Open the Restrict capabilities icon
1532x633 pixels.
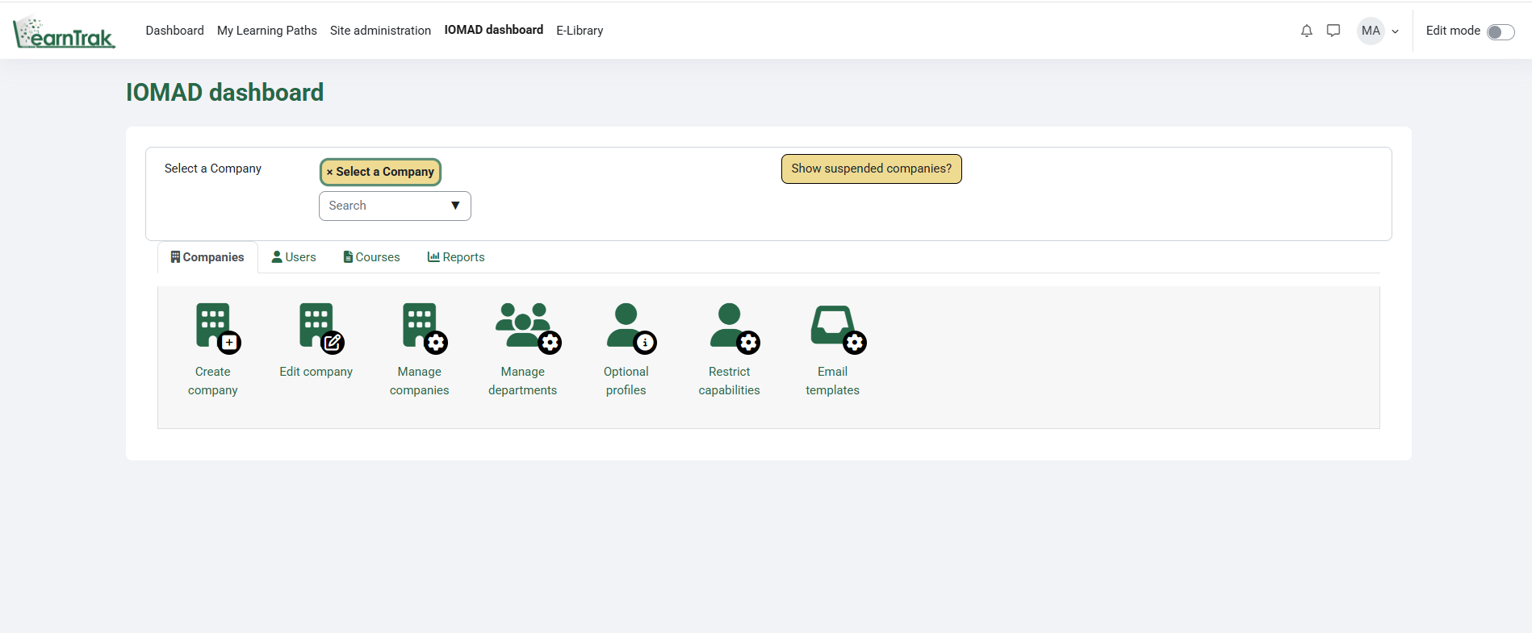(x=735, y=328)
